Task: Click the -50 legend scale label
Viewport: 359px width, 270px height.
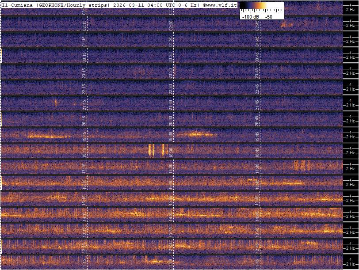Action: pyautogui.click(x=268, y=16)
